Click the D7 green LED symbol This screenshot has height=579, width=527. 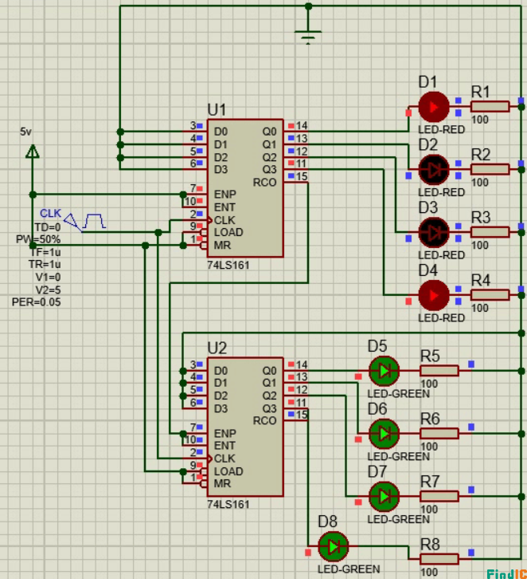click(x=384, y=496)
